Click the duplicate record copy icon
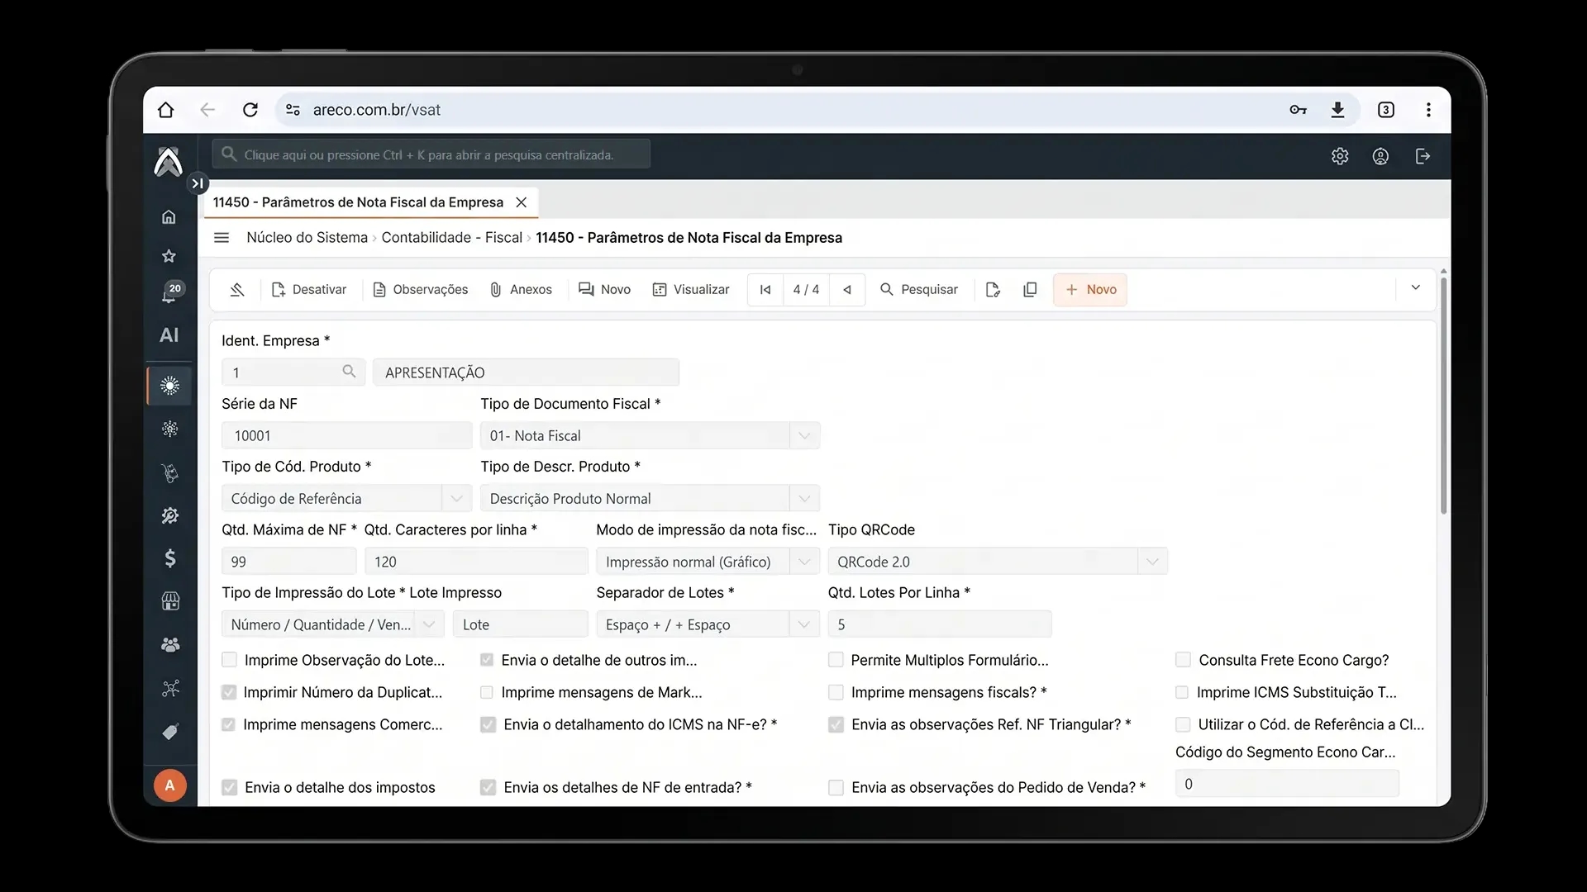Image resolution: width=1587 pixels, height=892 pixels. (1030, 290)
